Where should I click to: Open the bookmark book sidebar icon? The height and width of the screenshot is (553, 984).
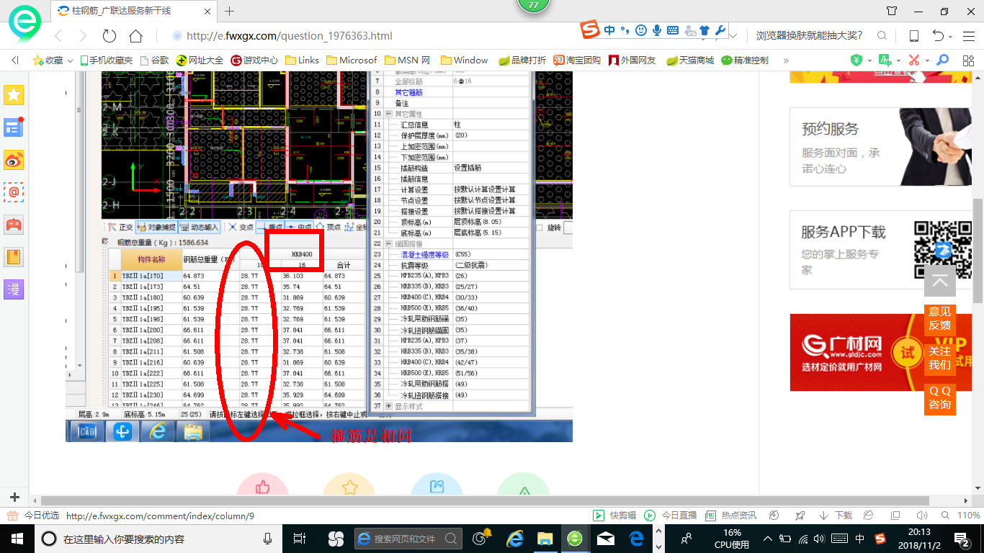pyautogui.click(x=14, y=257)
